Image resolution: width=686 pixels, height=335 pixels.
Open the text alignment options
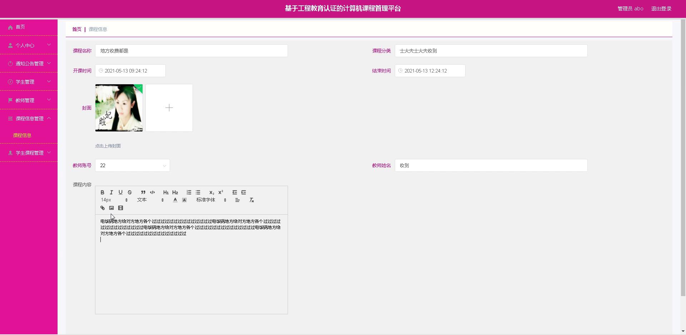click(x=237, y=200)
